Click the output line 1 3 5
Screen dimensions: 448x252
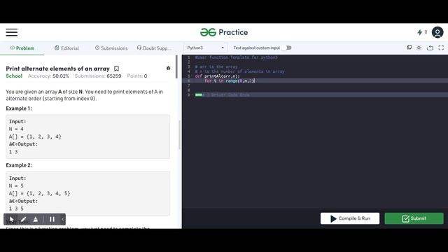click(x=16, y=209)
